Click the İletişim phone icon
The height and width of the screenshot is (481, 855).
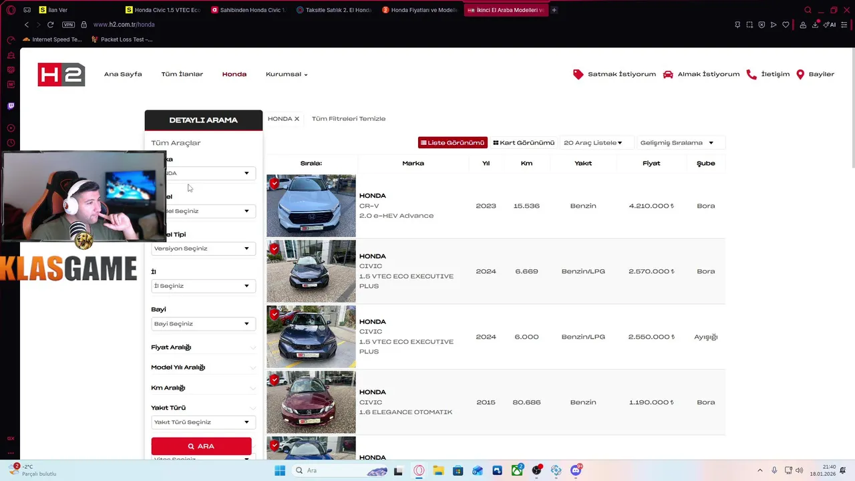[x=751, y=74]
